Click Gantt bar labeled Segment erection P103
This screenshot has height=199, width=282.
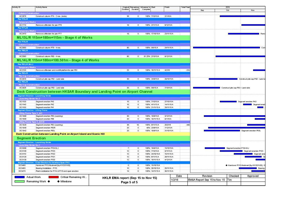(231, 151)
